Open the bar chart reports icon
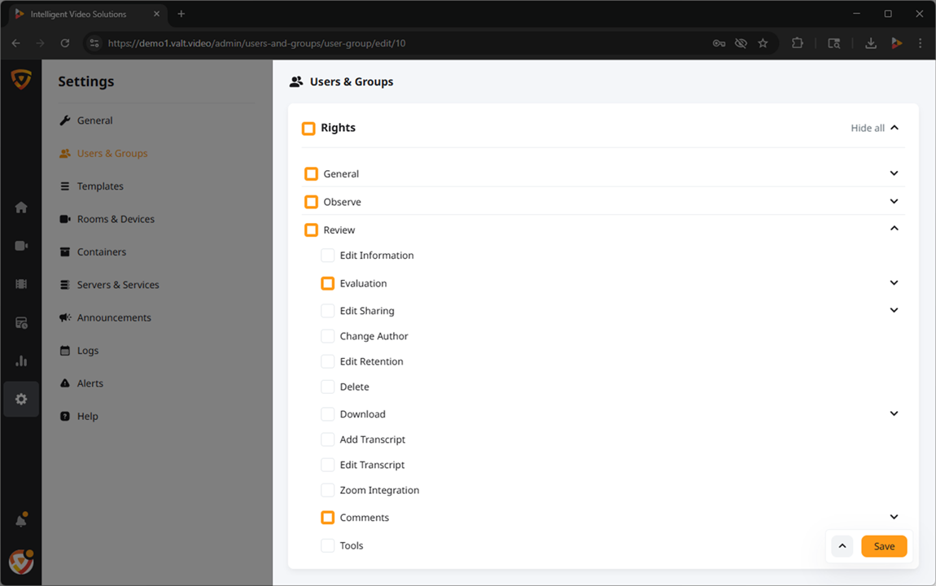The height and width of the screenshot is (586, 936). click(x=21, y=361)
